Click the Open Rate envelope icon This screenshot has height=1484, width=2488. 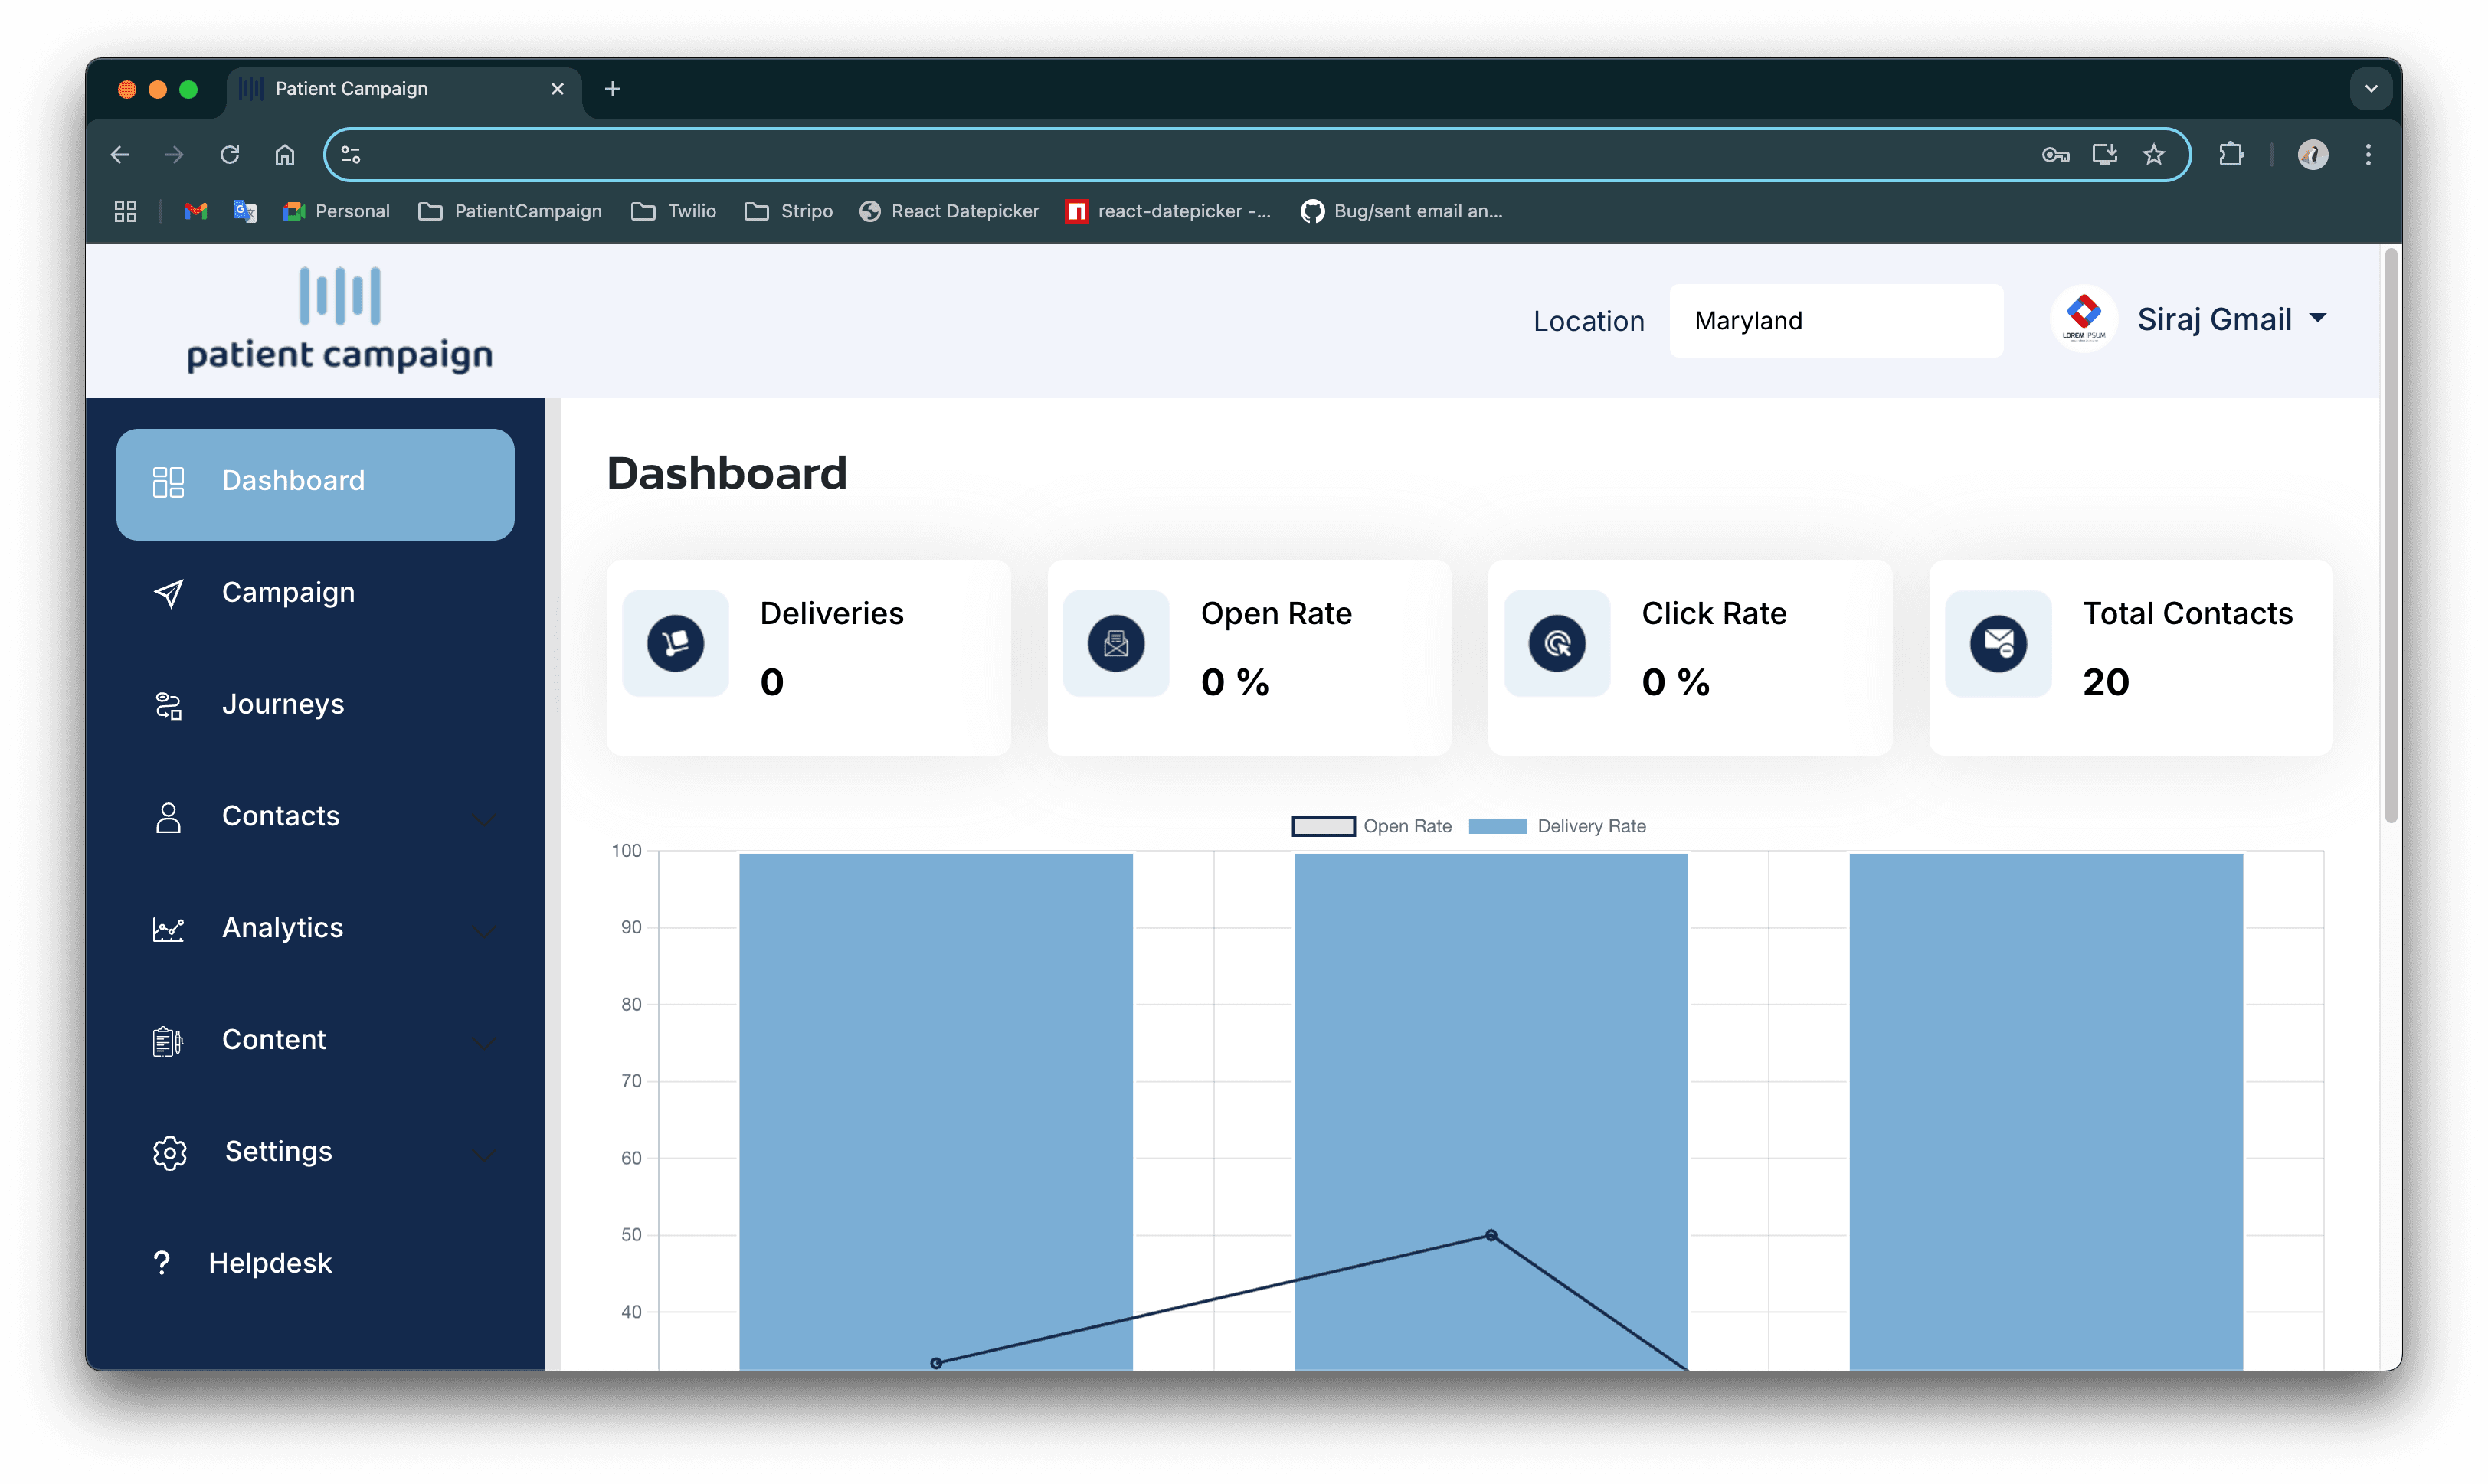pos(1116,643)
